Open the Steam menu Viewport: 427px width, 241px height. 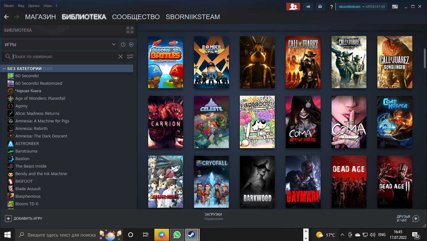click(x=9, y=6)
